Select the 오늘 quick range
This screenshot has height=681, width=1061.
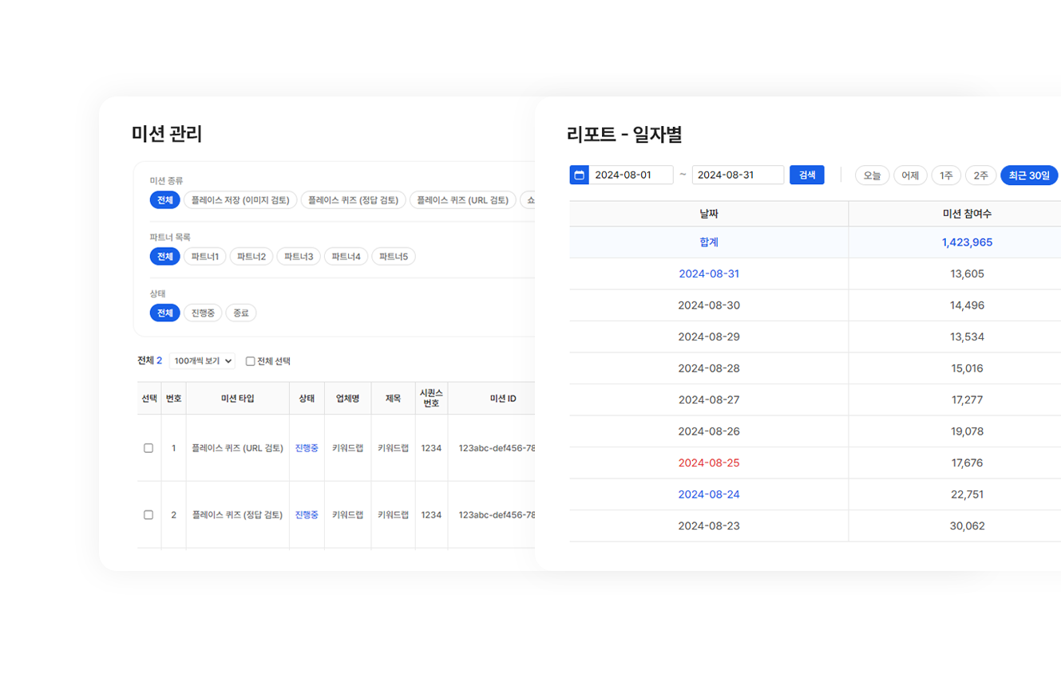872,175
